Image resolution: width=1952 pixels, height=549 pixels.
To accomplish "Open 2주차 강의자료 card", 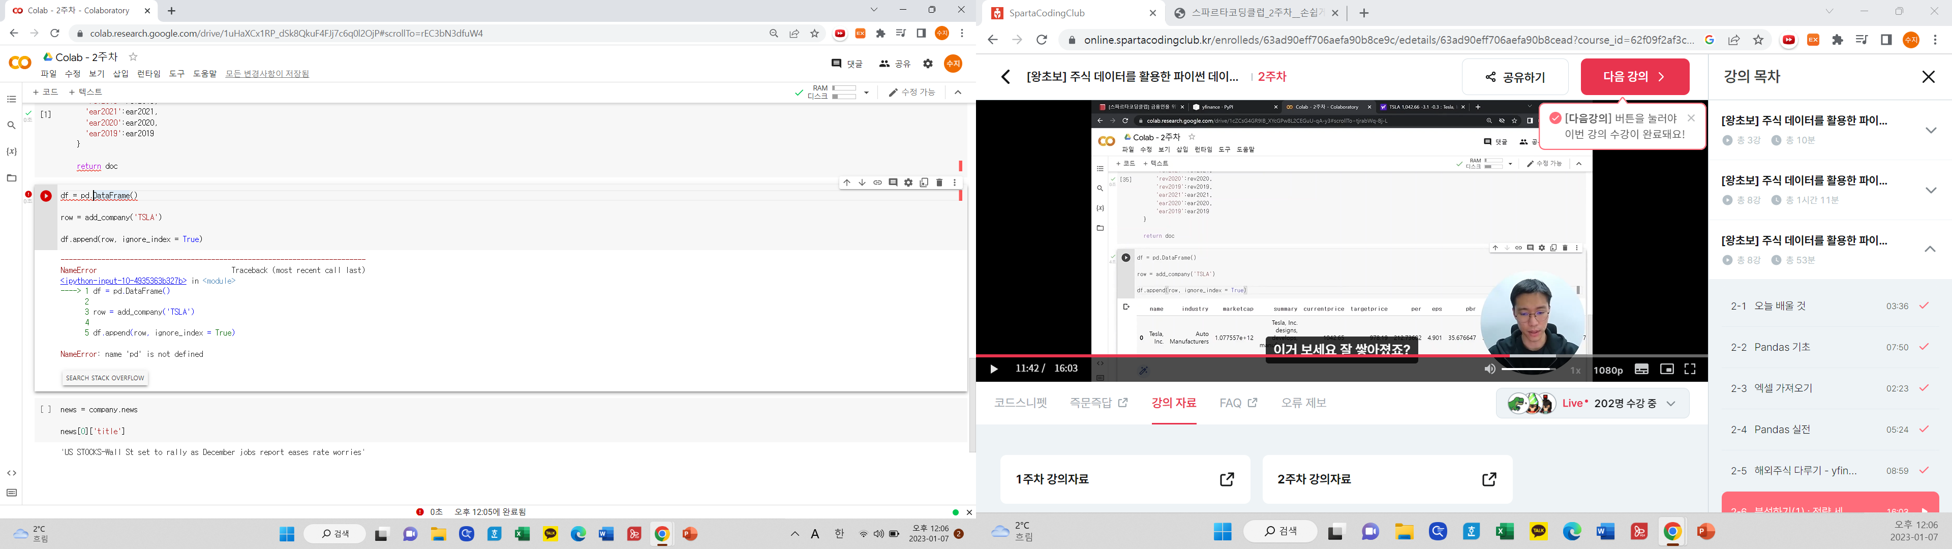I will point(1387,479).
